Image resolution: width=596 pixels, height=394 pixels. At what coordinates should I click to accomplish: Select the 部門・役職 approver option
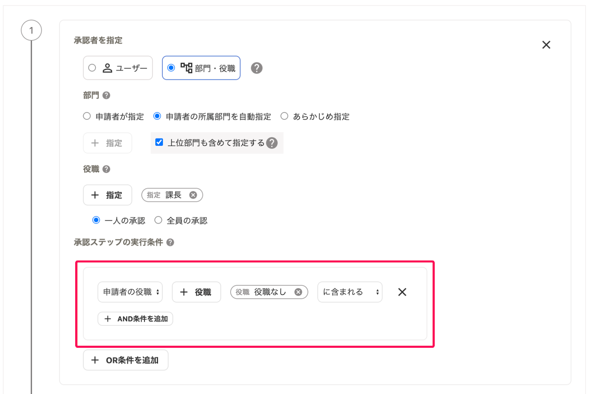click(x=201, y=68)
